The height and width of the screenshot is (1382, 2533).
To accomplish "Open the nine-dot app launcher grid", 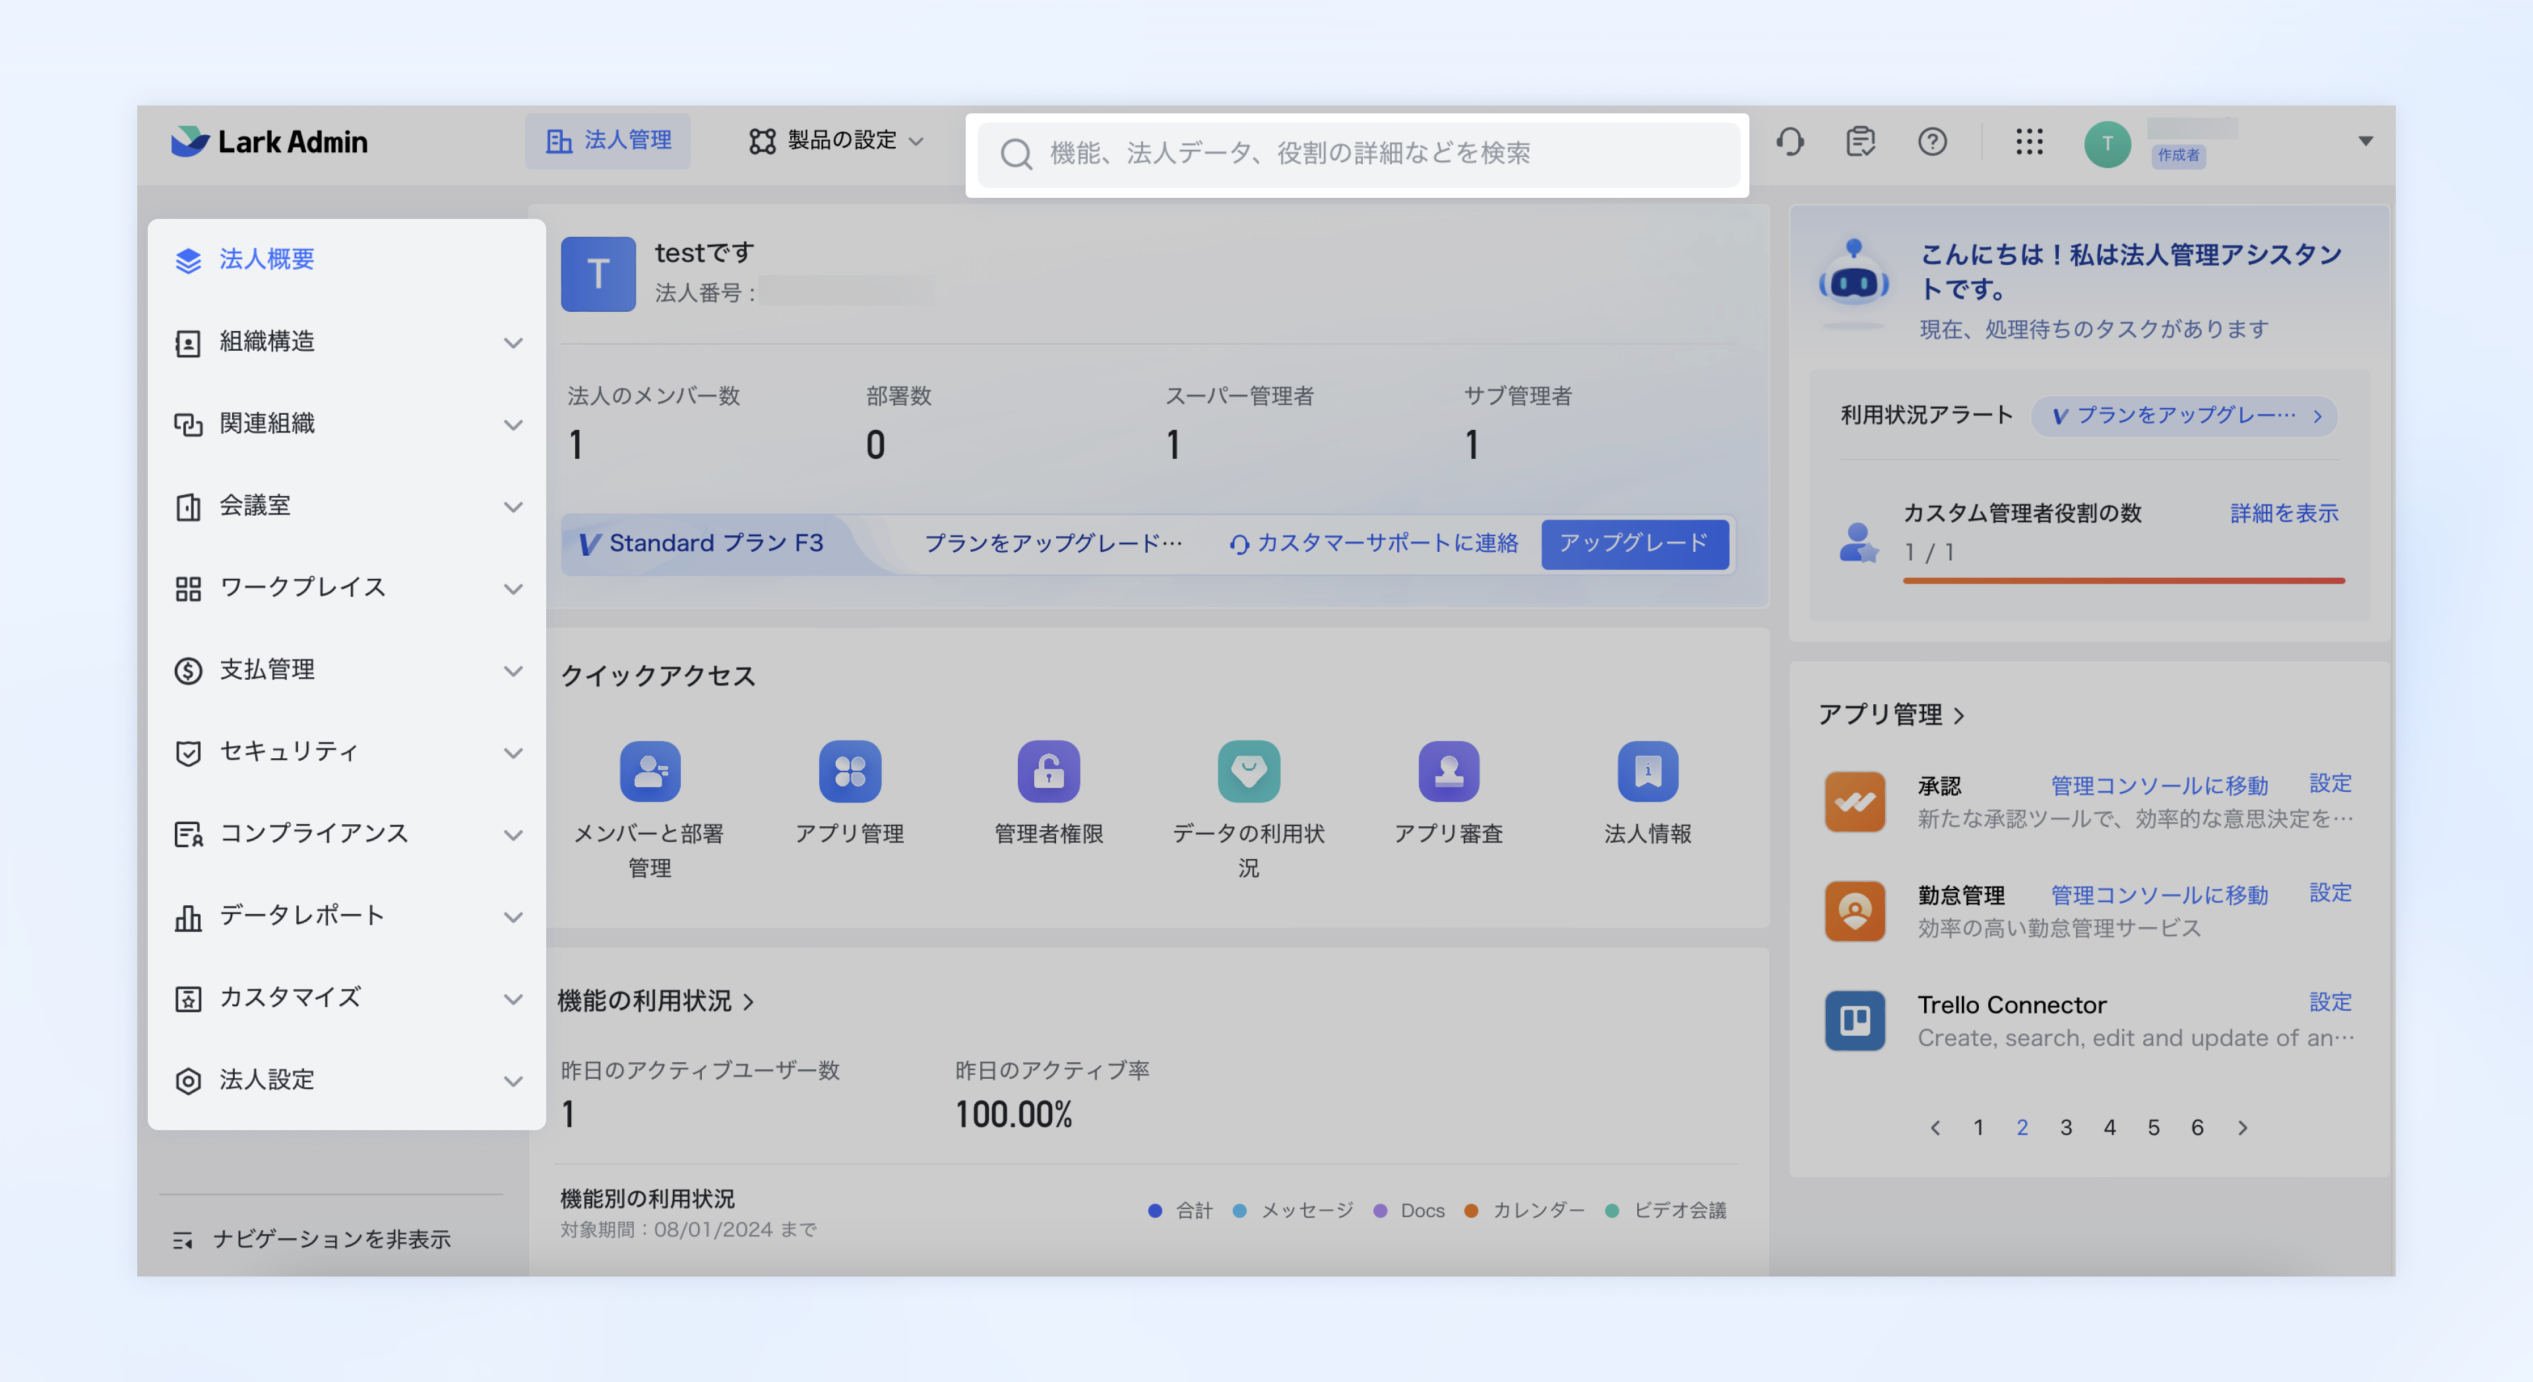I will [x=2028, y=142].
